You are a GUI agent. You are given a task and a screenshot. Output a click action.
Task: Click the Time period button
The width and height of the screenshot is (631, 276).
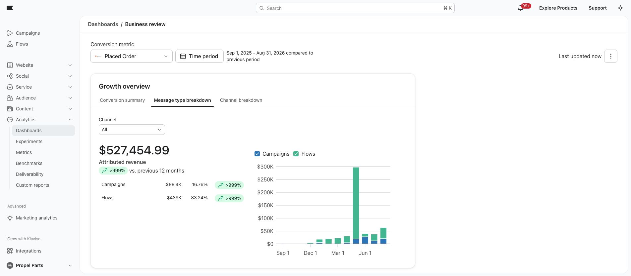coord(200,56)
